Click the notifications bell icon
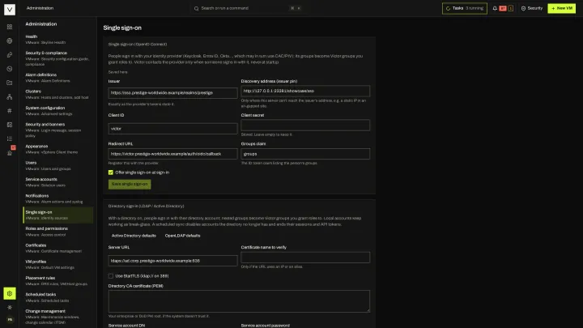Screen dimensions: 583x328 [495, 8]
